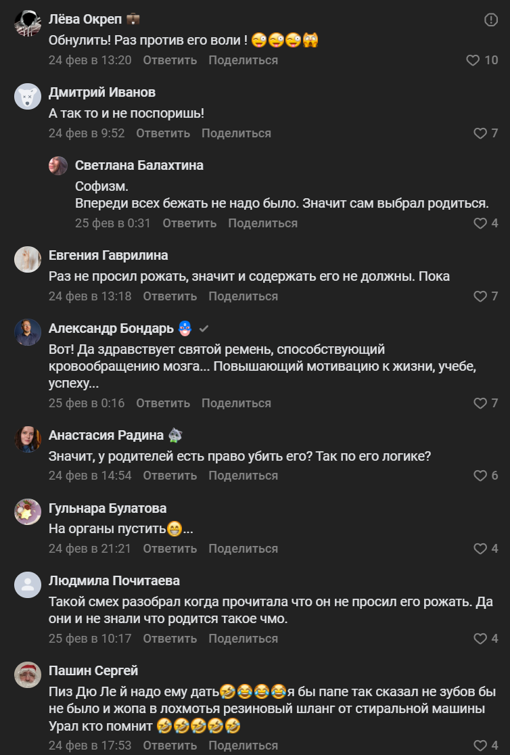Click the alert icon beside Лёва Окреп's comment

click(491, 20)
